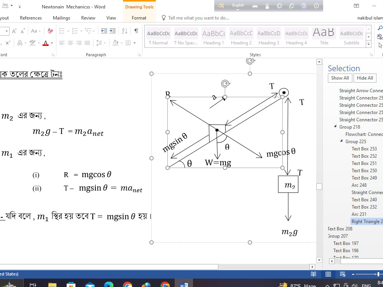Apply bullet list formatting

click(62, 31)
